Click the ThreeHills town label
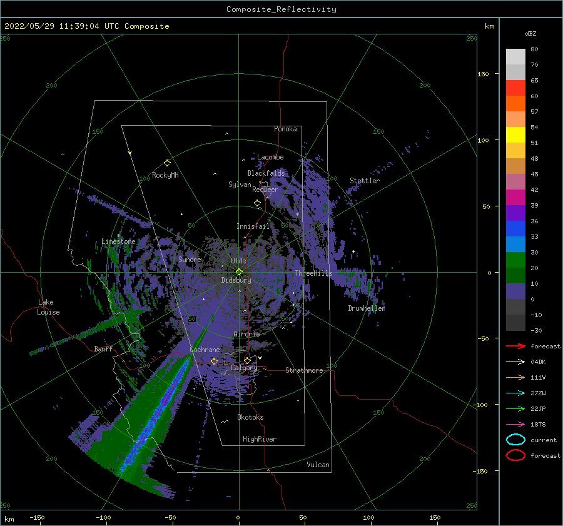The image size is (563, 526). [314, 273]
